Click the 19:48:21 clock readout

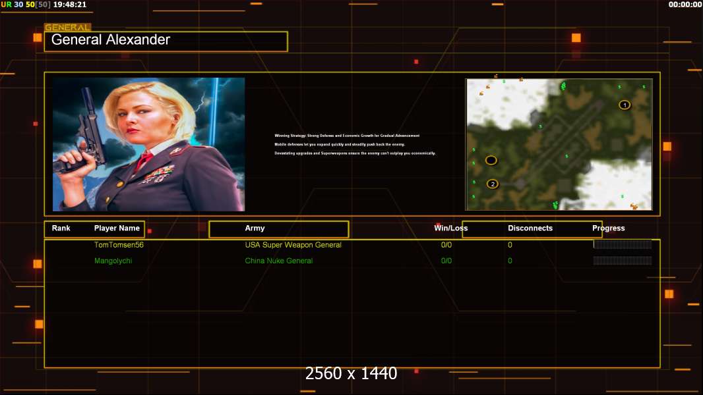tap(69, 5)
